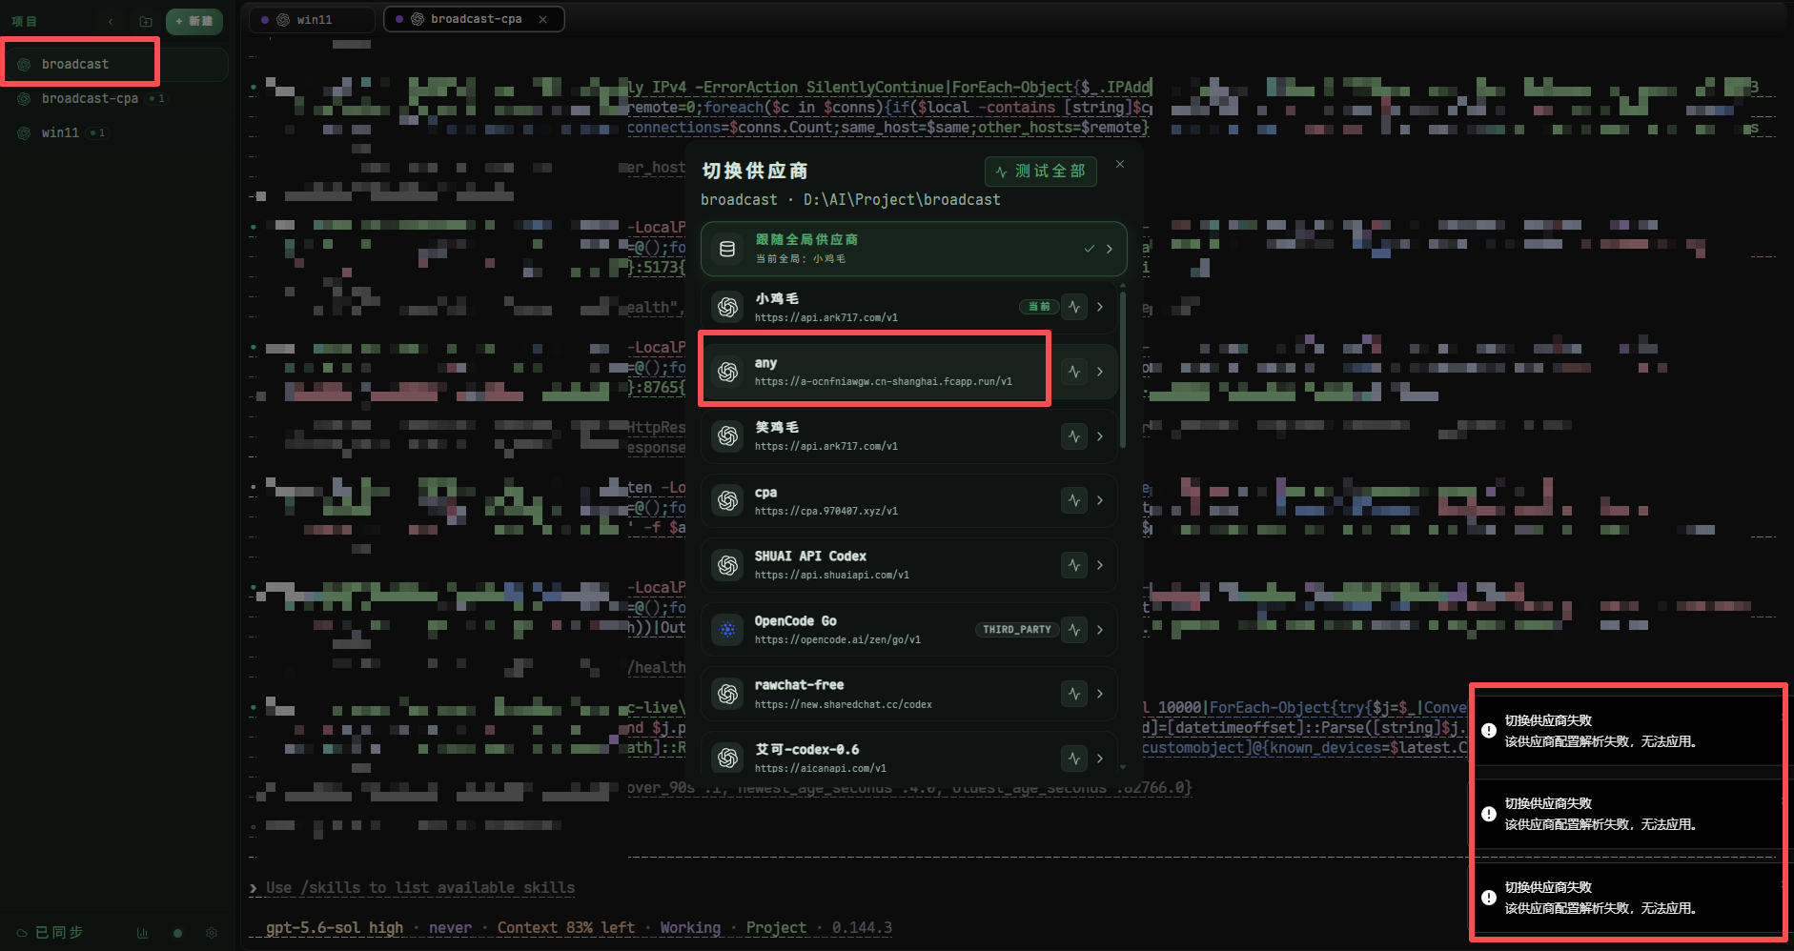This screenshot has height=951, width=1794.
Task: Click the https://cpa.970407.xyz/v1 URL text
Action: [826, 511]
